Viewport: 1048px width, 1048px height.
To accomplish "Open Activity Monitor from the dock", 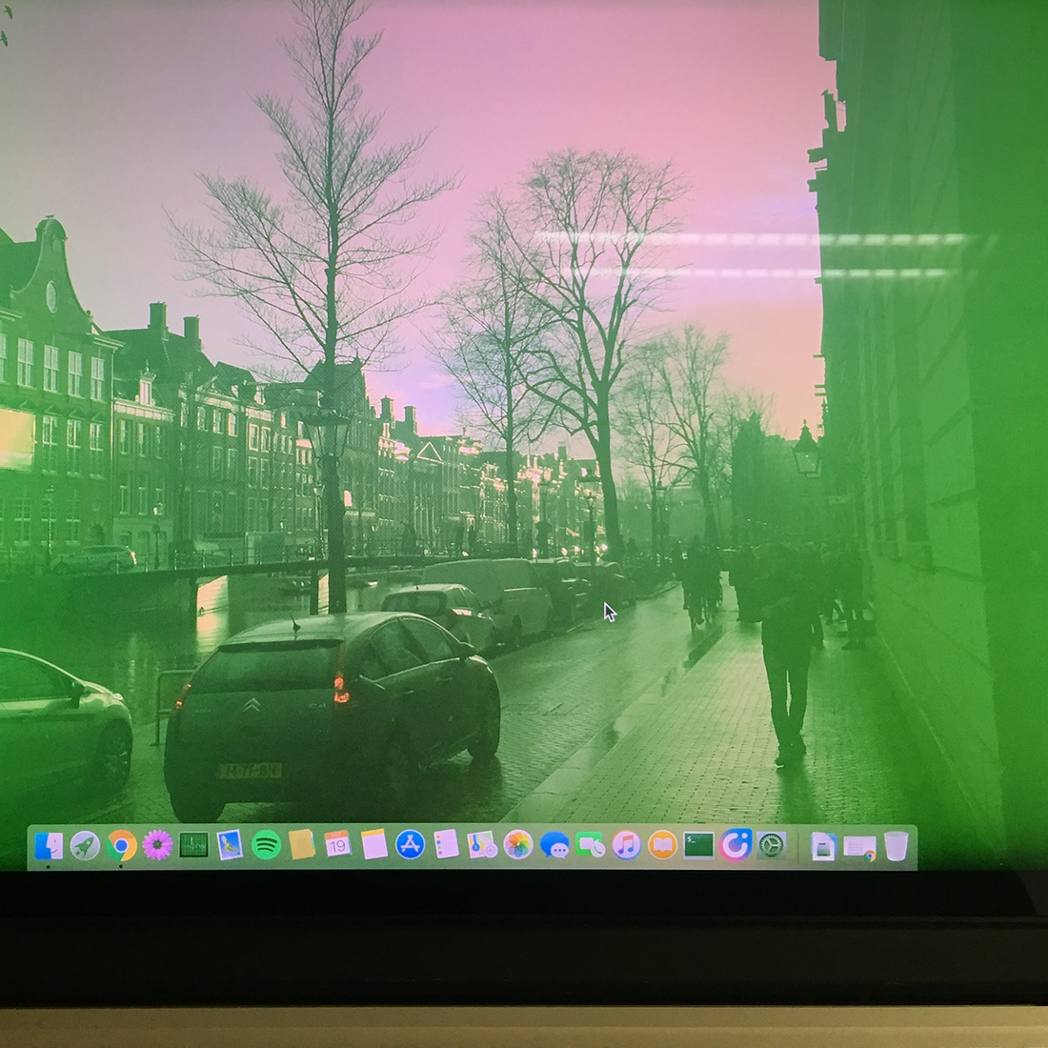I will click(193, 845).
